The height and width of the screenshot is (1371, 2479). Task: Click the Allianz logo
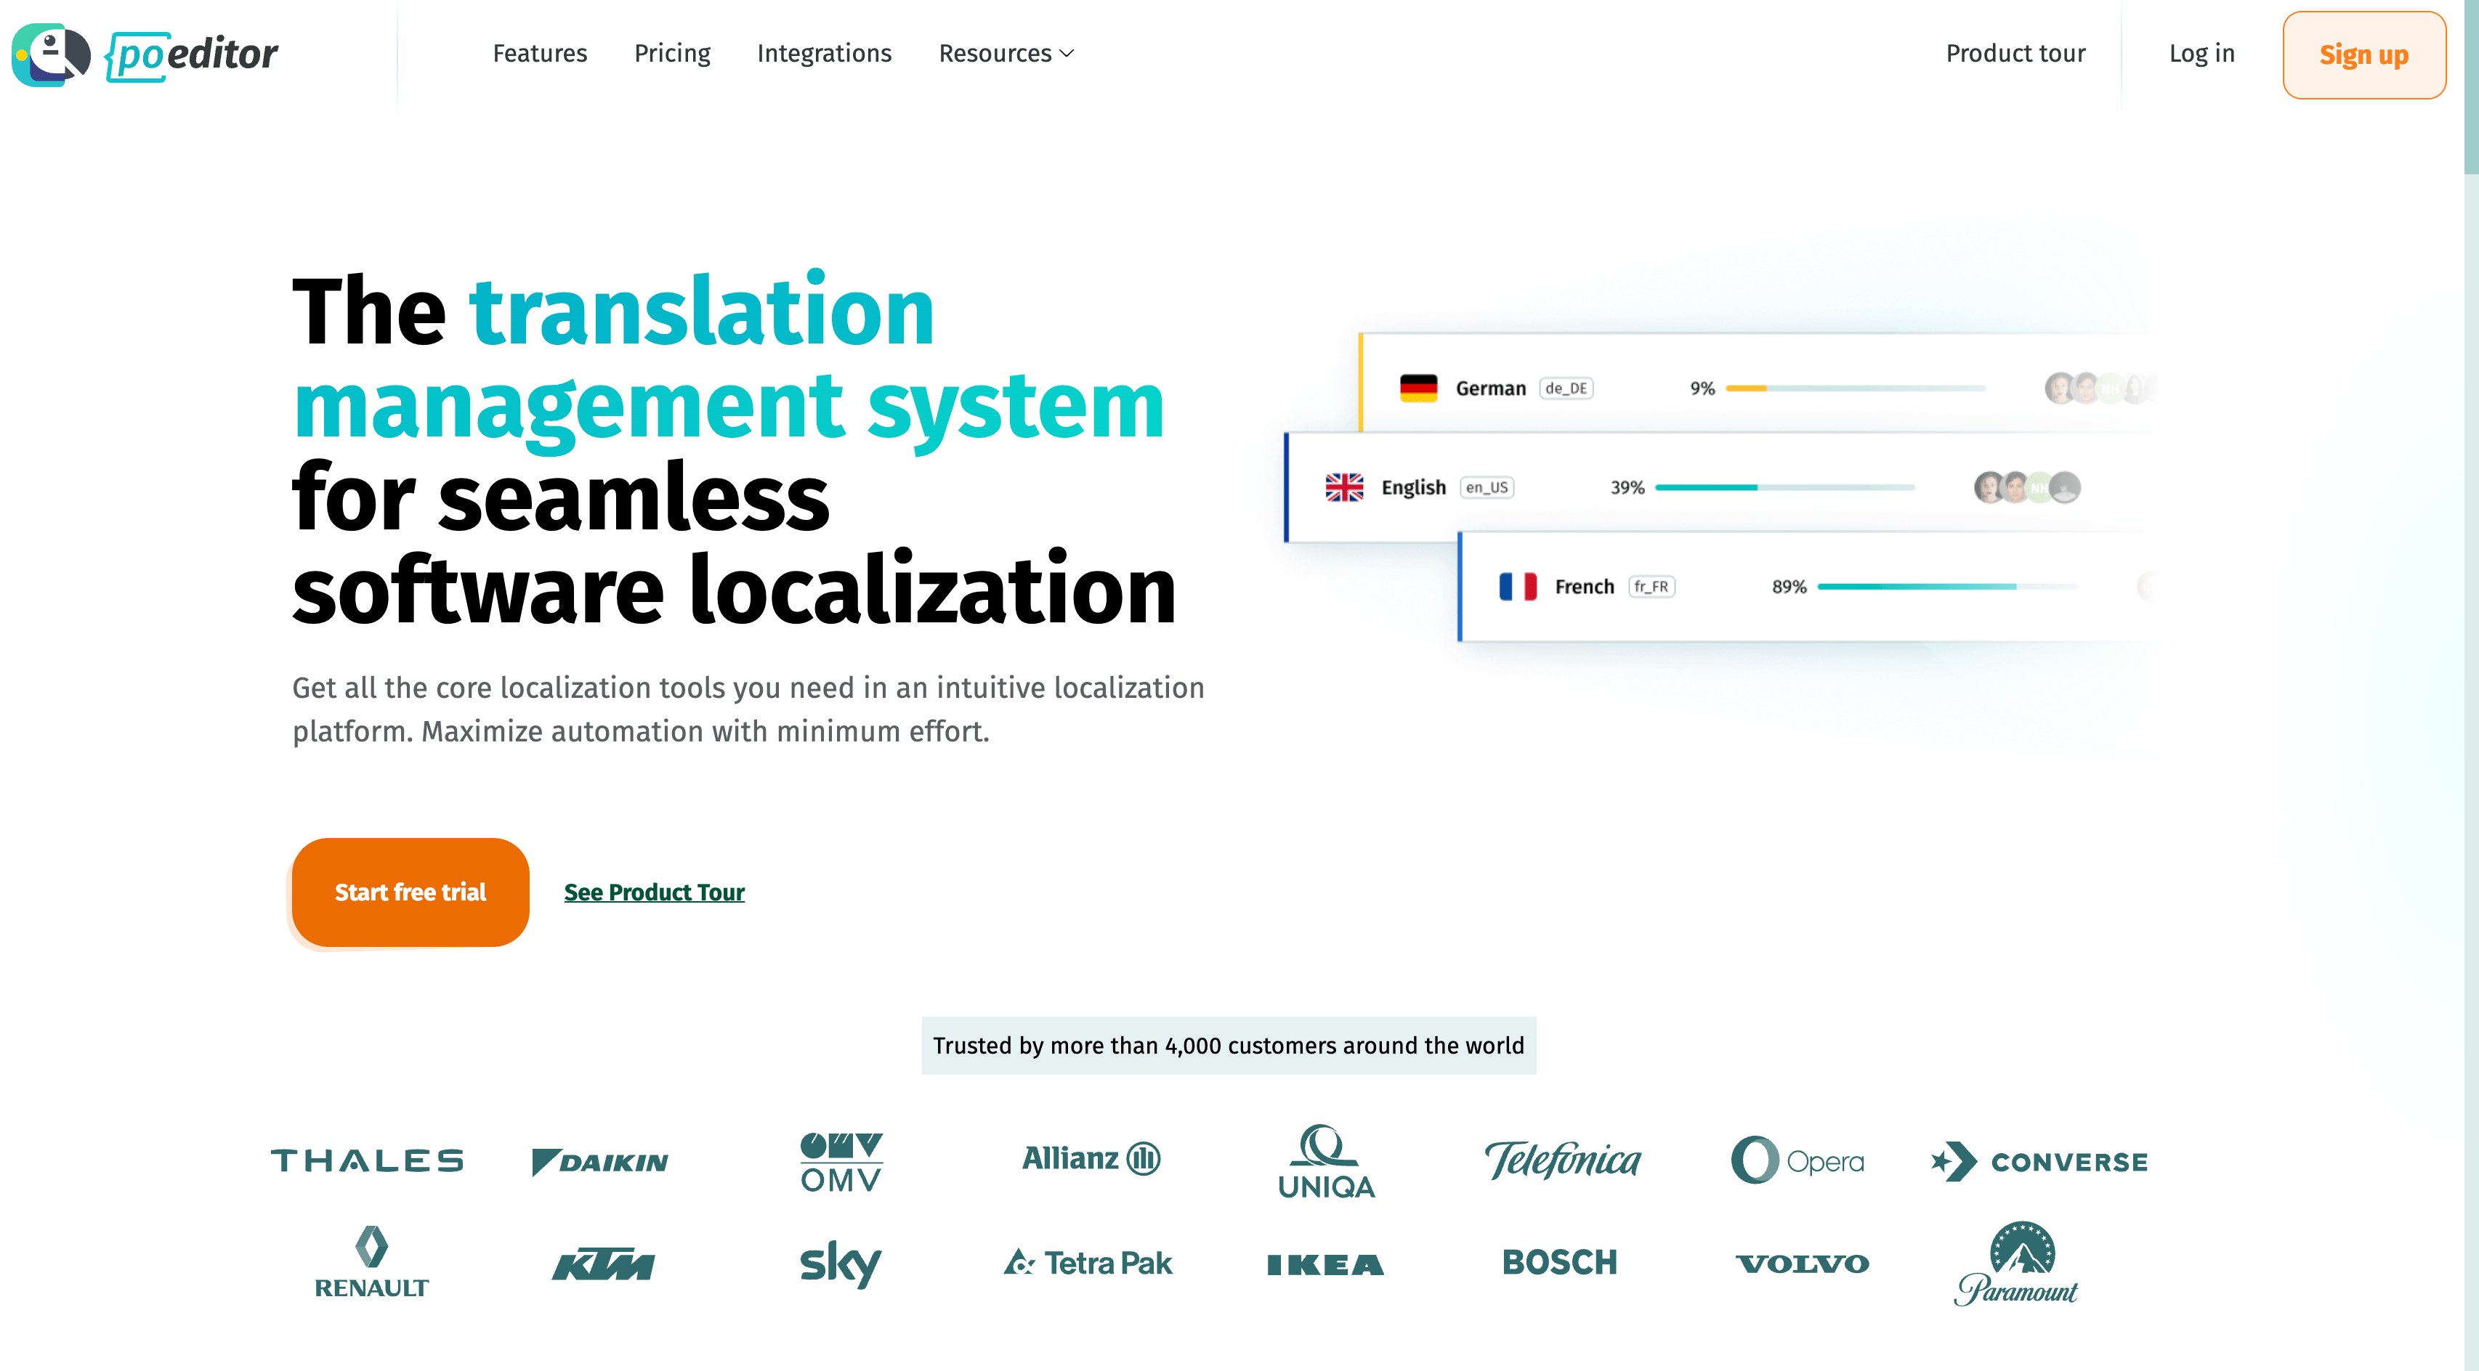[1091, 1158]
